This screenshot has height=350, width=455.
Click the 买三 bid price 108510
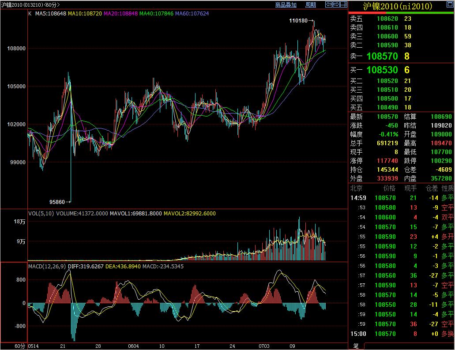[x=387, y=90]
